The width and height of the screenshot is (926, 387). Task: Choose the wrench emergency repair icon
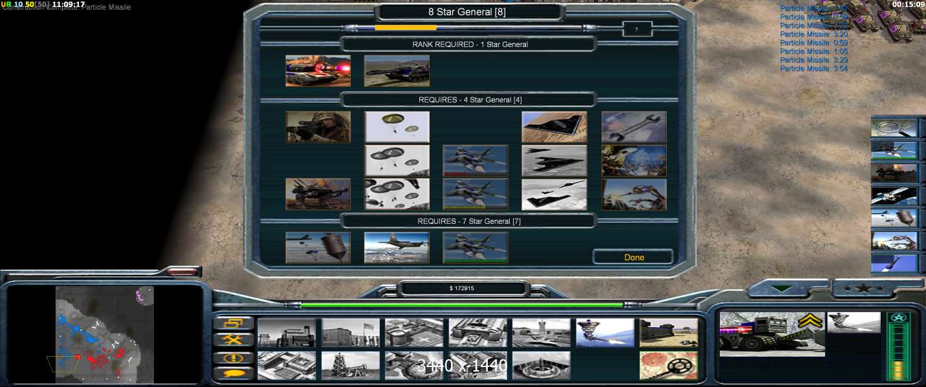[633, 127]
